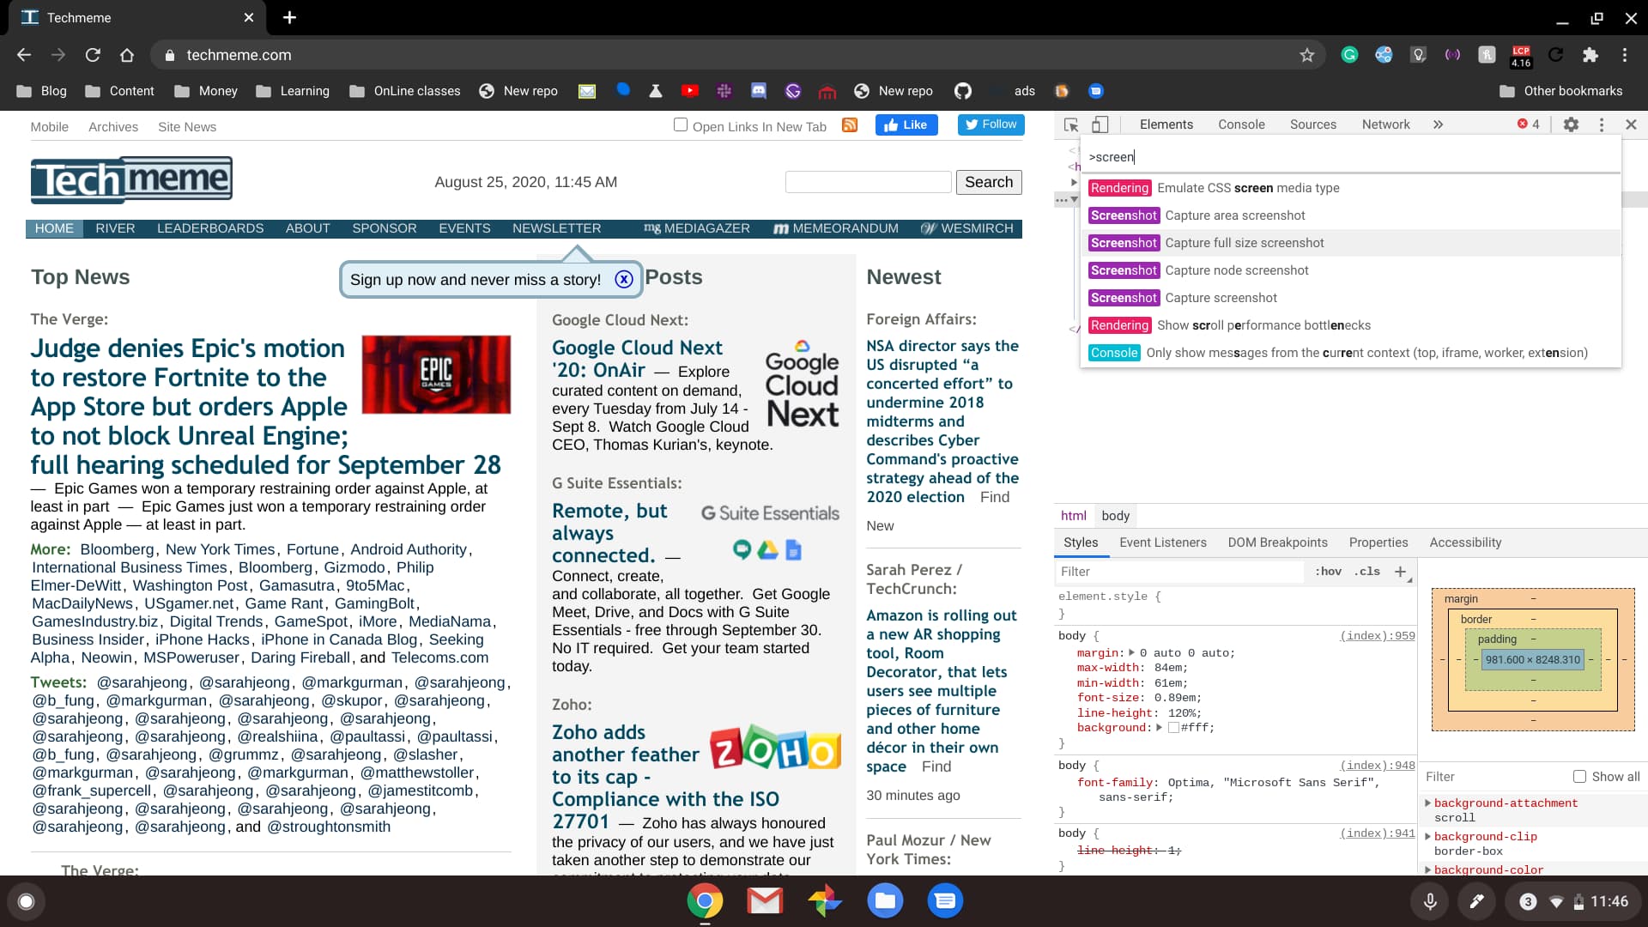Open the Grammarly extension icon
The width and height of the screenshot is (1648, 927).
1349,55
